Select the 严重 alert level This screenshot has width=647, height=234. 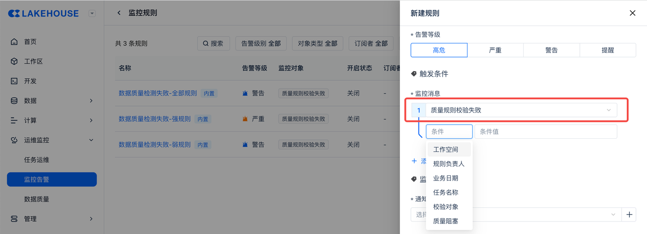495,50
